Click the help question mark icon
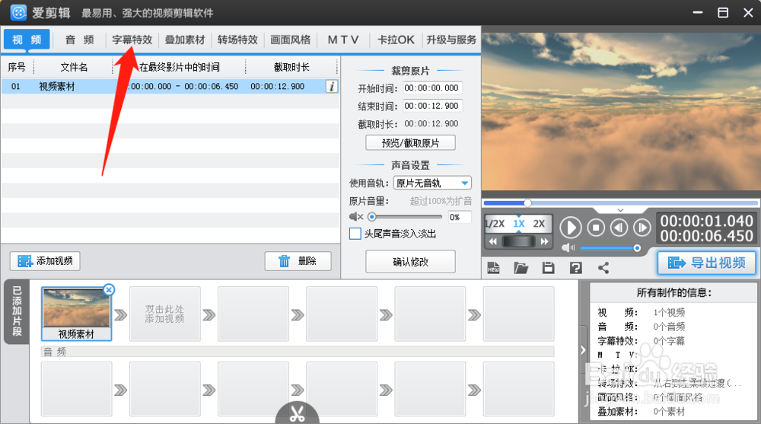Image resolution: width=761 pixels, height=424 pixels. (576, 268)
